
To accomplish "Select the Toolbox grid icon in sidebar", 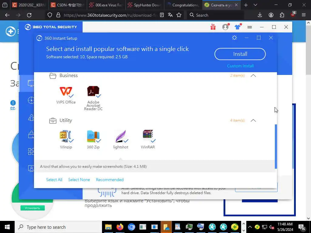I will 31,152.
